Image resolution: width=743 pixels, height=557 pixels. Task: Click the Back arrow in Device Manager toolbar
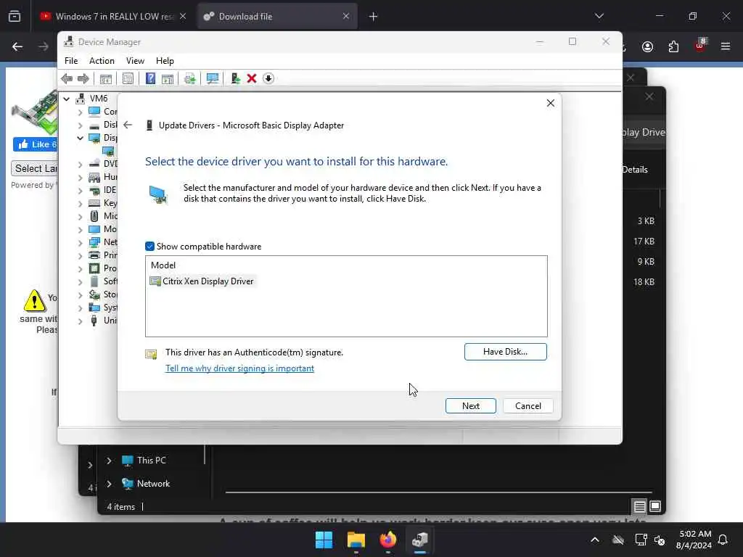[x=67, y=78]
